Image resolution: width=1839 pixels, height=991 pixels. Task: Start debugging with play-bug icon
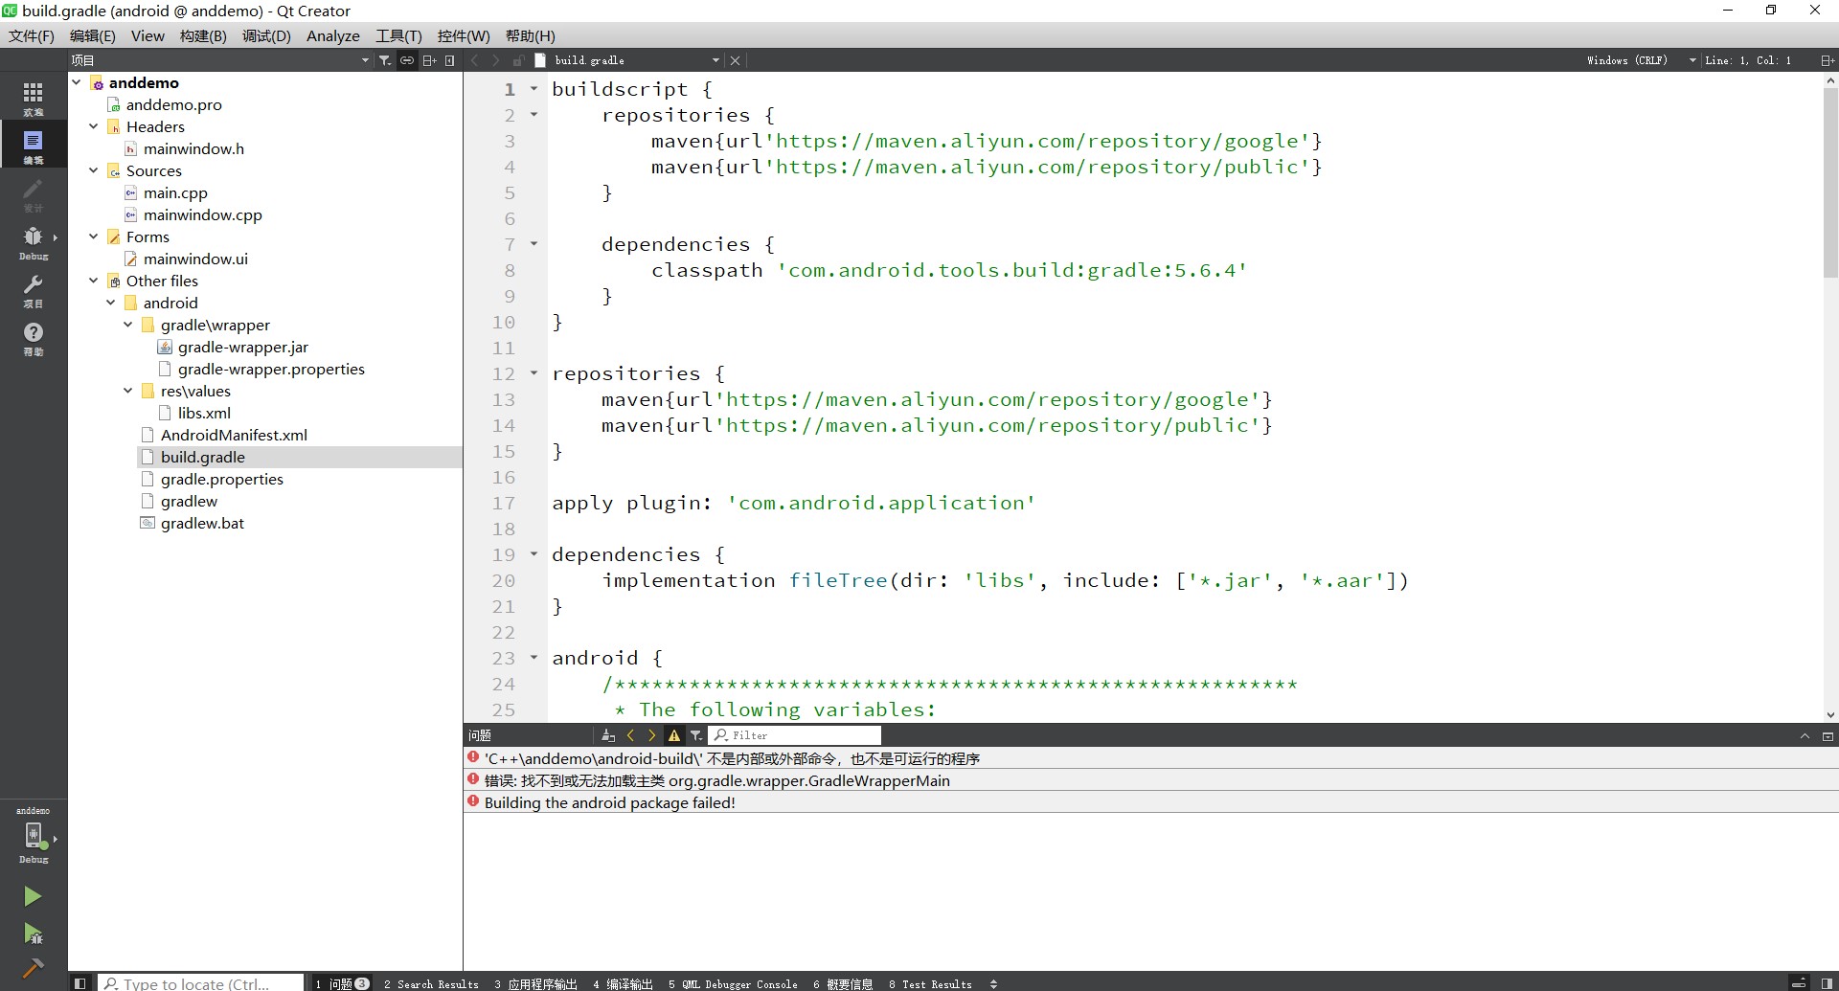point(33,934)
